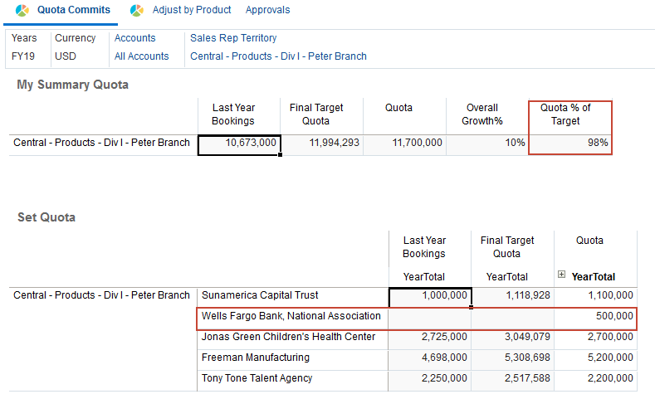Image resolution: width=655 pixels, height=399 pixels.
Task: Click the Adjust by Product pie icon
Action: [137, 11]
